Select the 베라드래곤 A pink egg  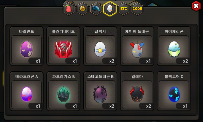click(x=27, y=94)
